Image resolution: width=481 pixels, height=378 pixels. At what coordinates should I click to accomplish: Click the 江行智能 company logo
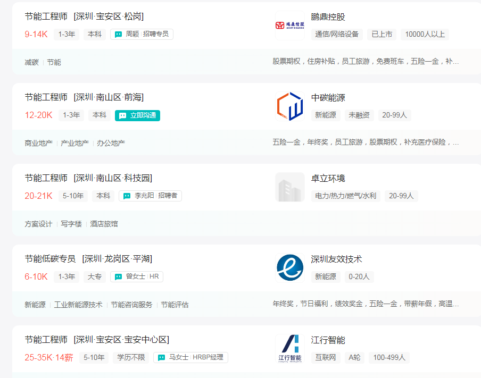click(289, 349)
